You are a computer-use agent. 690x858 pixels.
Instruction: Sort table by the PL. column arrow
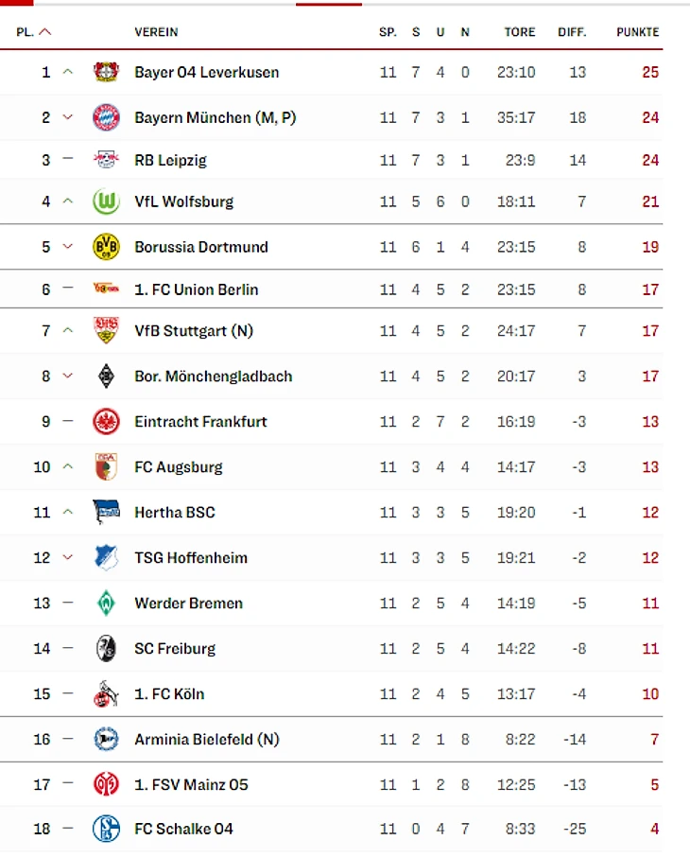click(x=45, y=32)
